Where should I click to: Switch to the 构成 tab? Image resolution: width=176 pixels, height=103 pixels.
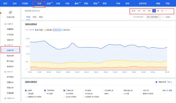pos(28,17)
